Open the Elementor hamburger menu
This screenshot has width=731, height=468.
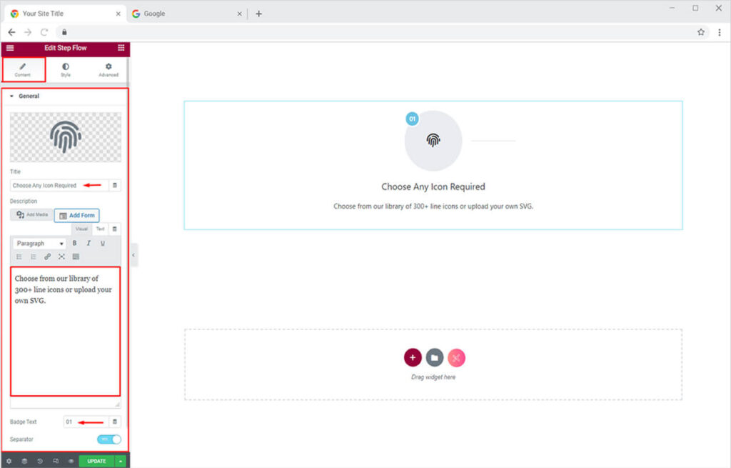(x=9, y=48)
